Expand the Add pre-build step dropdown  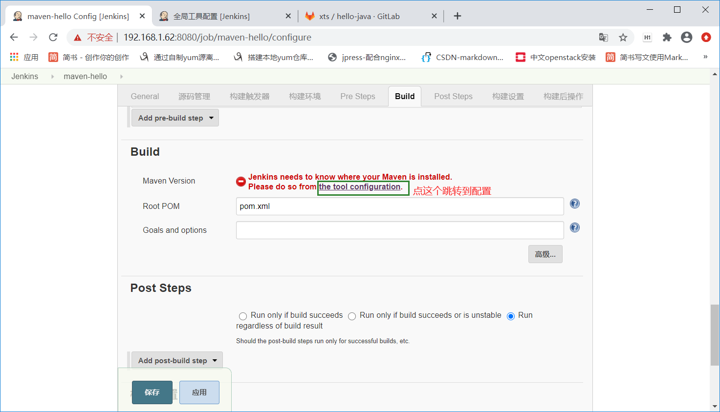(x=175, y=118)
